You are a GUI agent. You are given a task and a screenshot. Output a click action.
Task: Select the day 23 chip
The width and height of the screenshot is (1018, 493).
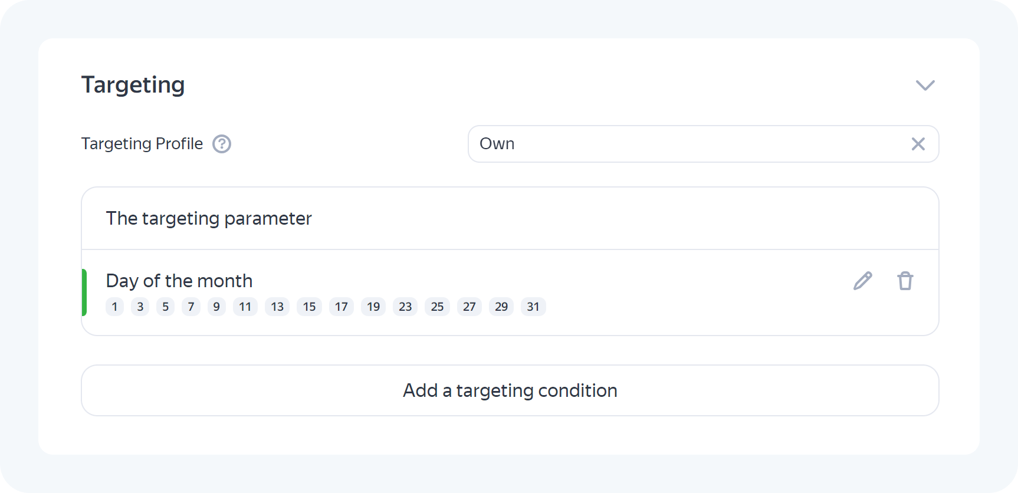click(x=405, y=307)
